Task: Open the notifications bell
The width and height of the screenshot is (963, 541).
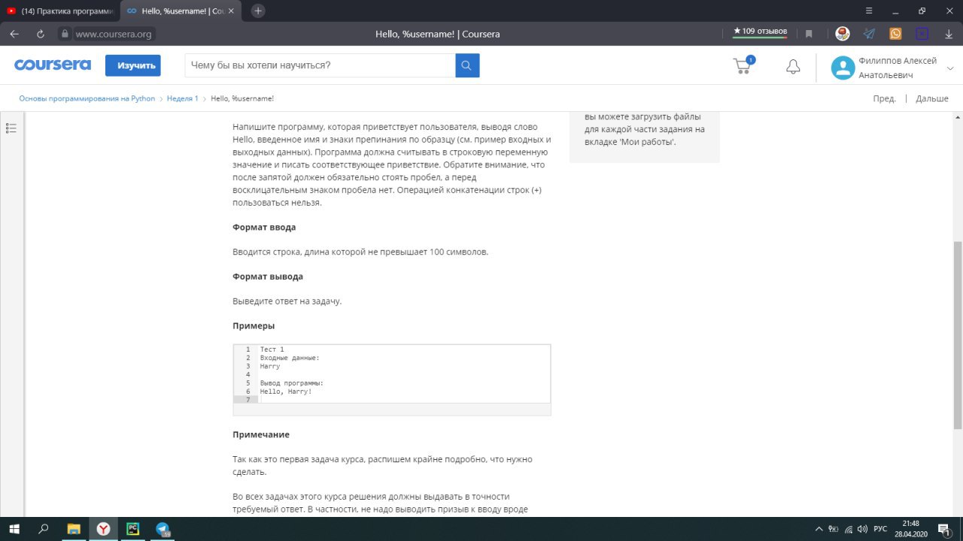Action: point(793,66)
